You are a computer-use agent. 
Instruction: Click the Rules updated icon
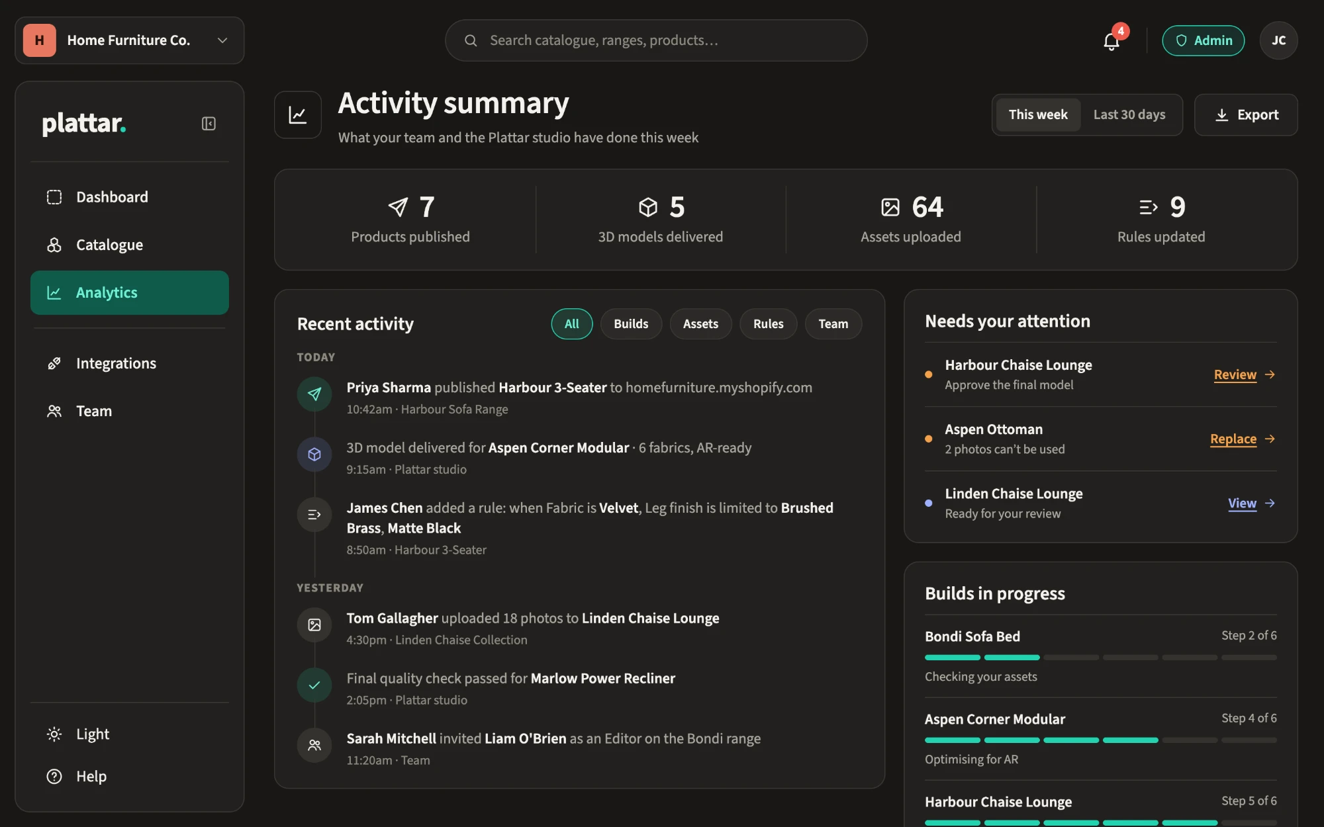coord(1149,207)
